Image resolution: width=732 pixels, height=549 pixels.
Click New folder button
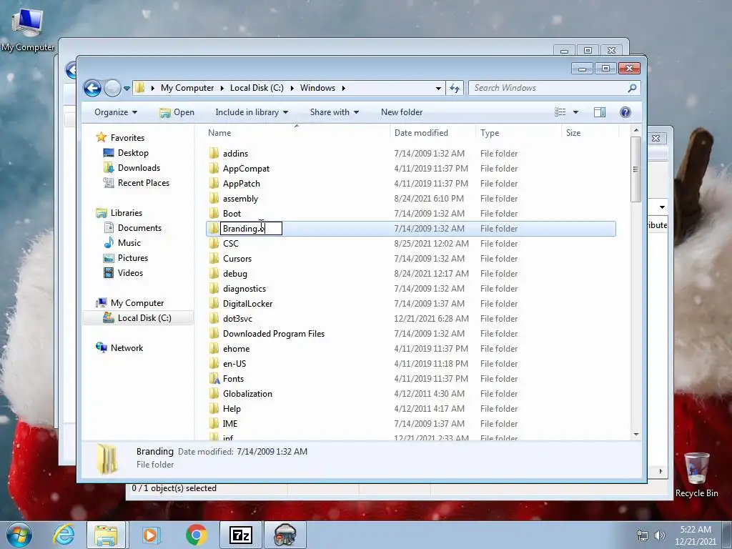[x=402, y=112]
